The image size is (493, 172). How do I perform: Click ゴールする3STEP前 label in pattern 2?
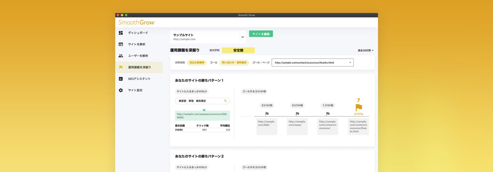click(254, 167)
